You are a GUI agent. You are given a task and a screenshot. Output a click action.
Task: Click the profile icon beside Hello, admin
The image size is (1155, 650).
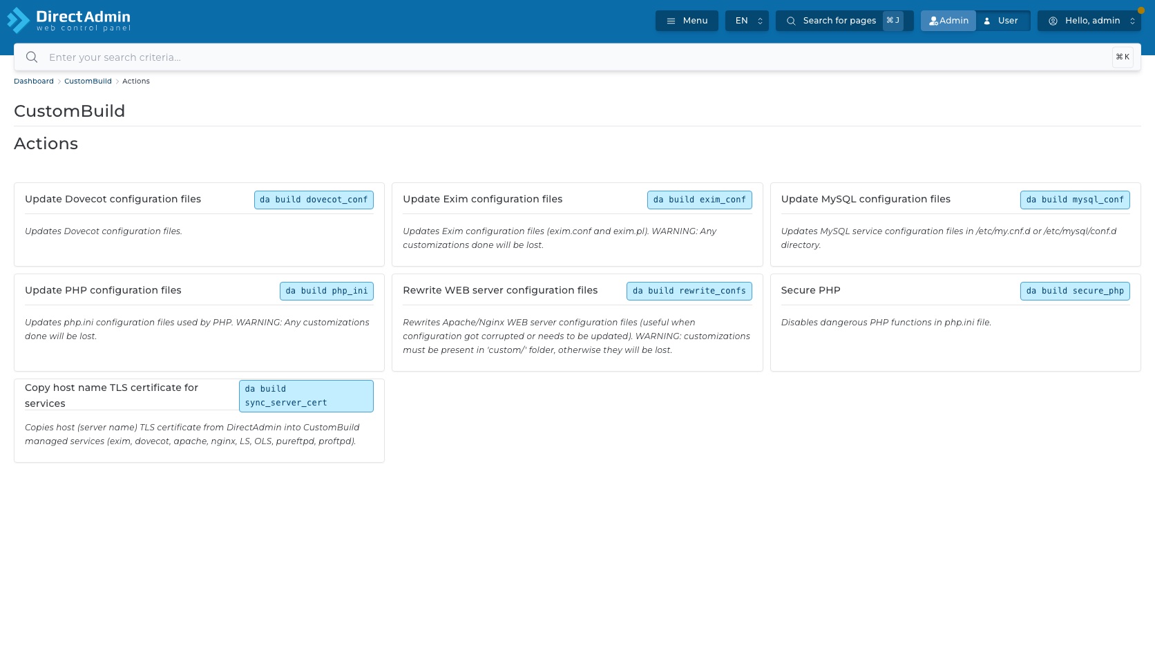tap(1053, 21)
